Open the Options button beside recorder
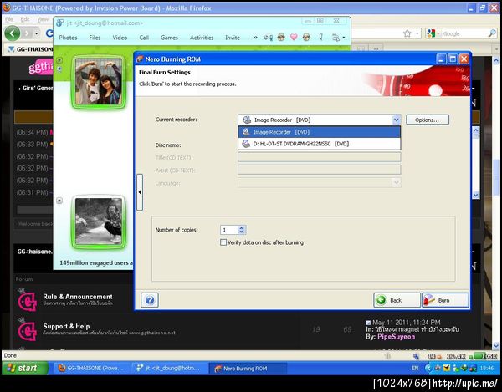 pos(428,120)
